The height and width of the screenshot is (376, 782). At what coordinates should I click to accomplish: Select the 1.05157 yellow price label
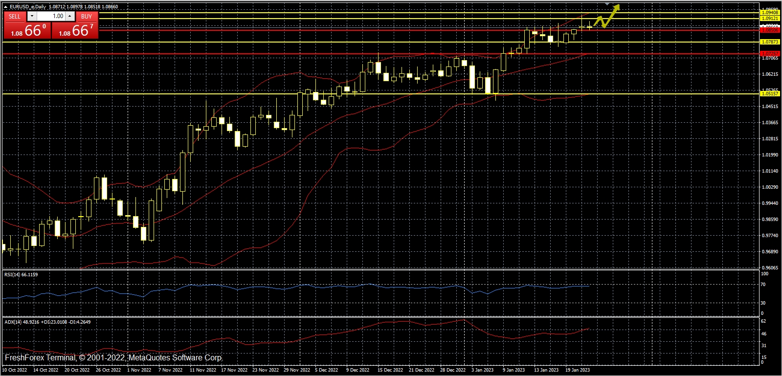tap(770, 93)
